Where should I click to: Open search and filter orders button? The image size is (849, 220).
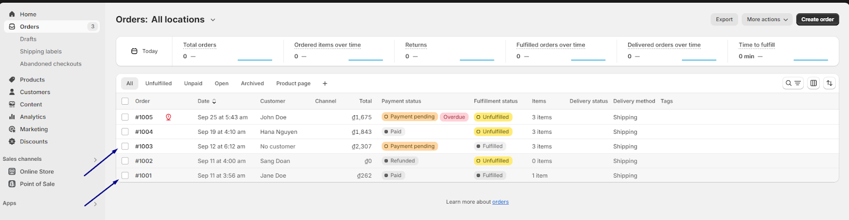(793, 83)
